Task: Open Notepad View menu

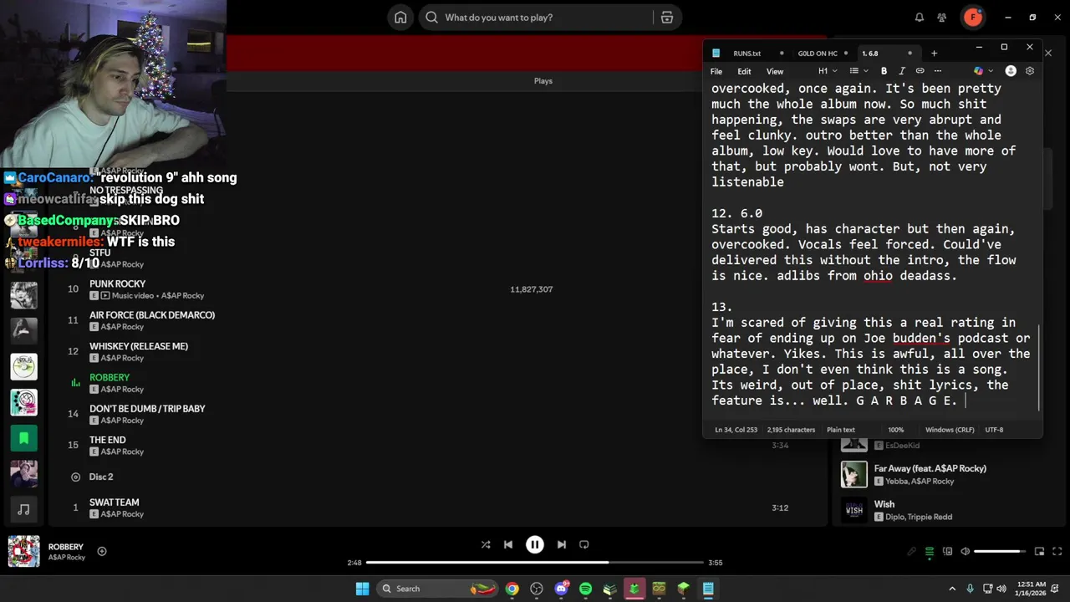Action: pyautogui.click(x=775, y=71)
